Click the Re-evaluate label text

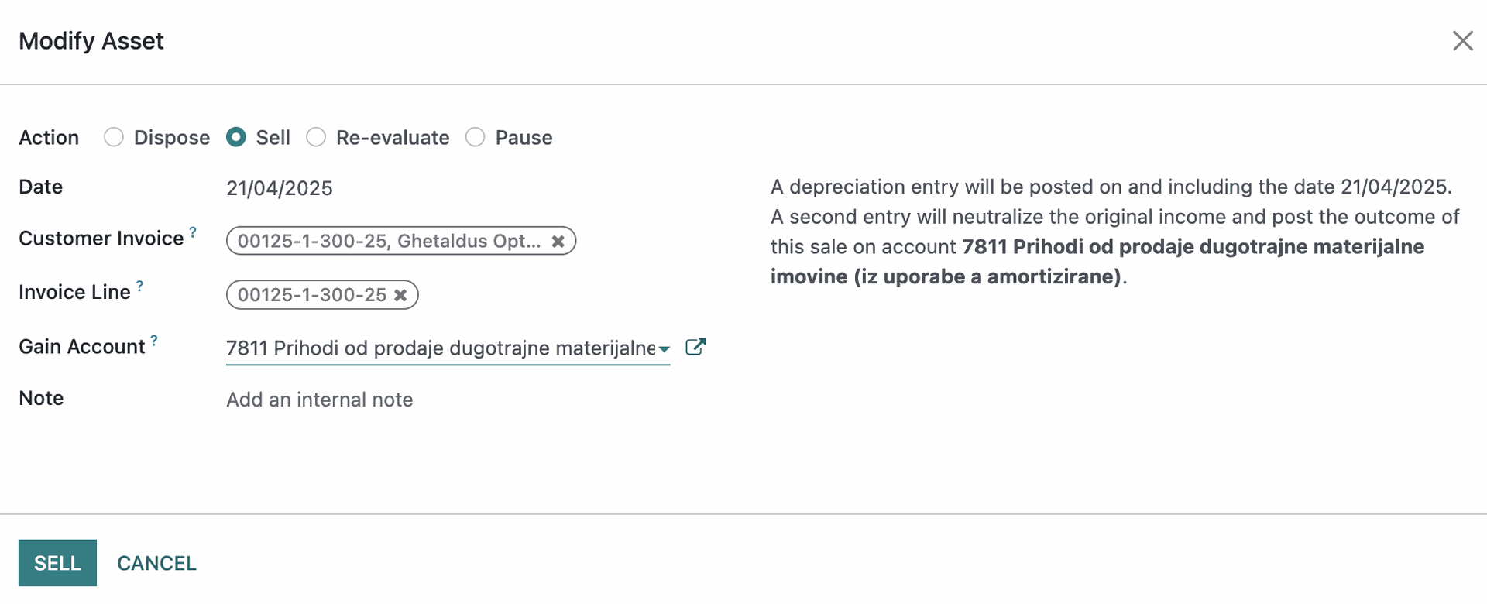point(393,138)
